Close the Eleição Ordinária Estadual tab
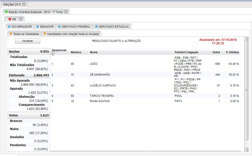This screenshot has height=156, width=252. (66, 12)
